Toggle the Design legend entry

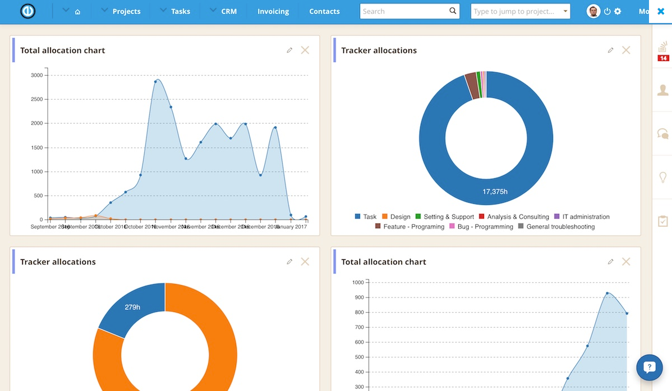click(396, 217)
